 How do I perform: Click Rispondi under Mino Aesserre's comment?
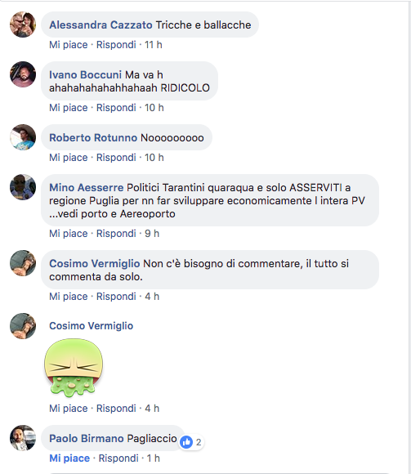[x=116, y=234]
